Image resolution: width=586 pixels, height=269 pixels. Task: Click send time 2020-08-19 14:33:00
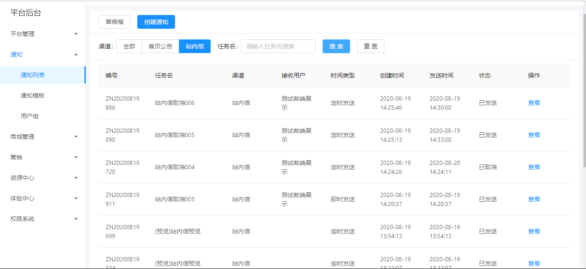pos(445,135)
